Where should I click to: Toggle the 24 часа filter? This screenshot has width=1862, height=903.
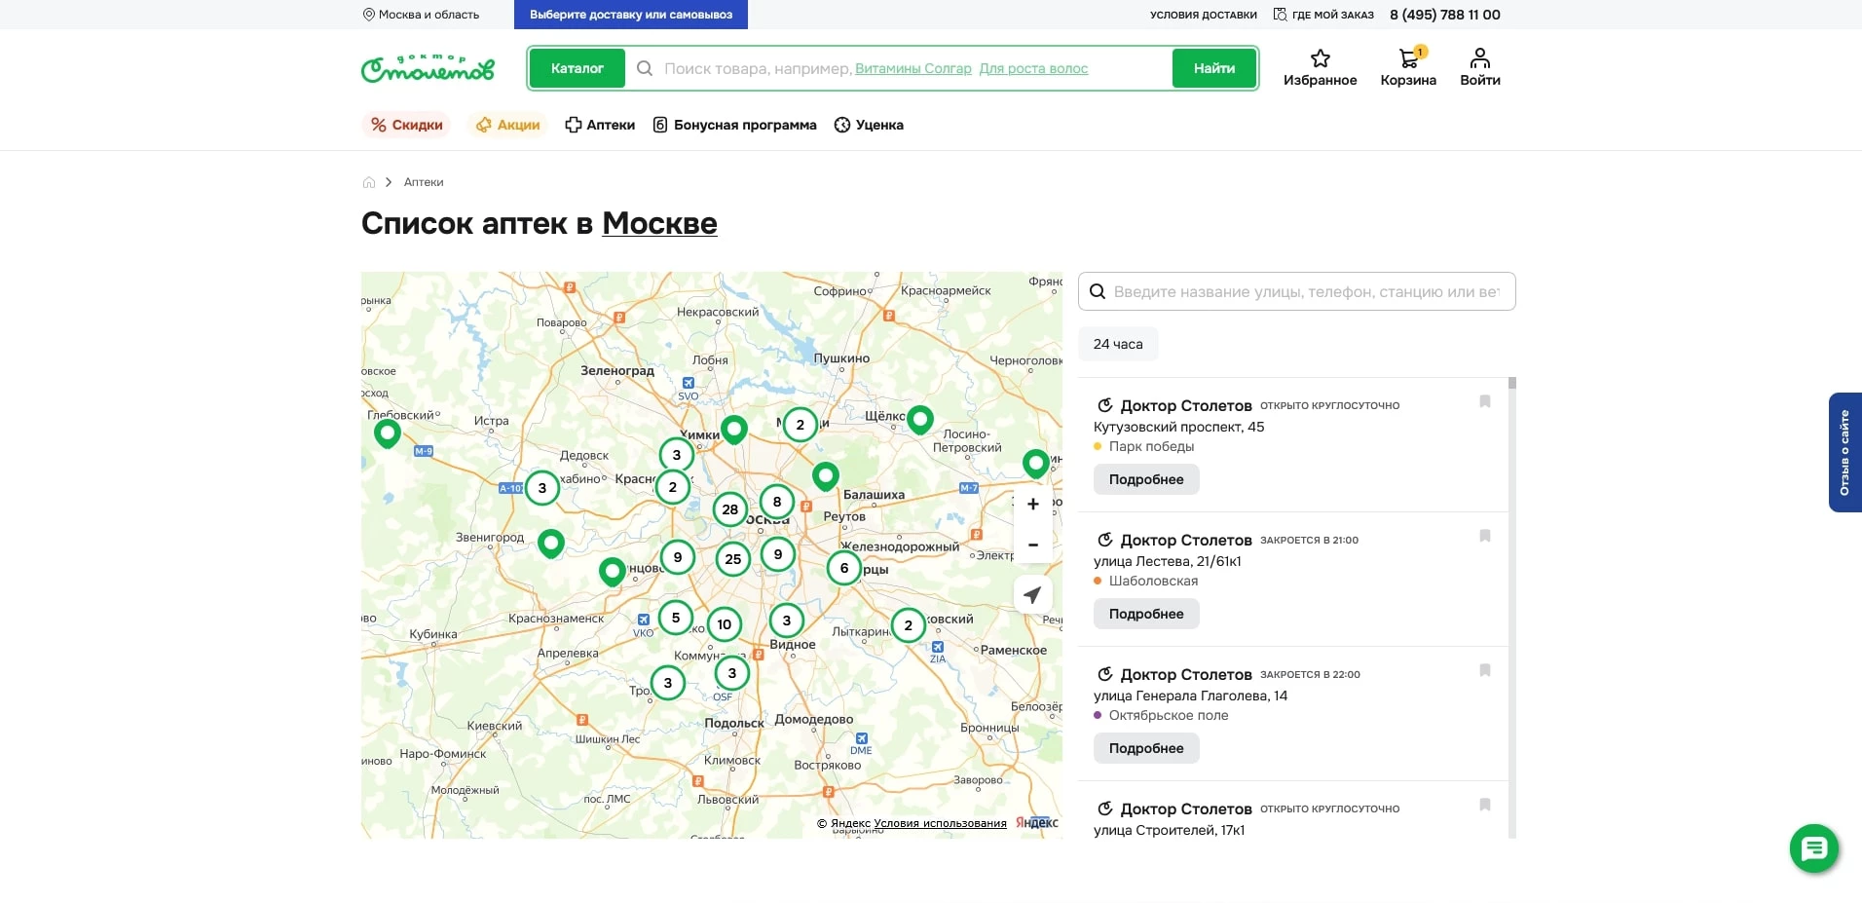click(1117, 344)
